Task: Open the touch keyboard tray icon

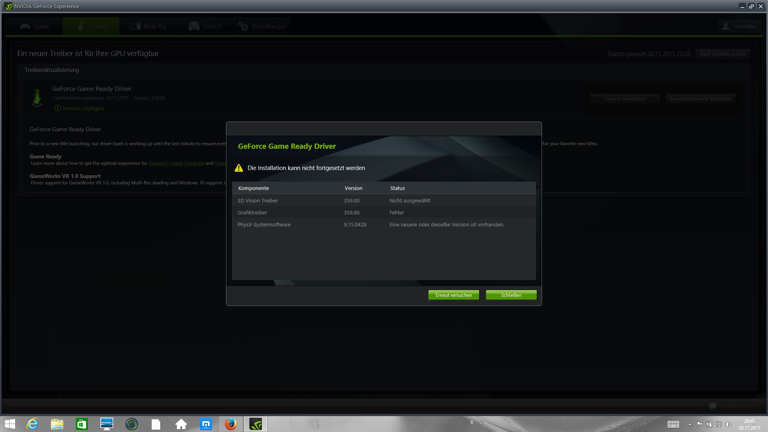Action: [x=673, y=424]
